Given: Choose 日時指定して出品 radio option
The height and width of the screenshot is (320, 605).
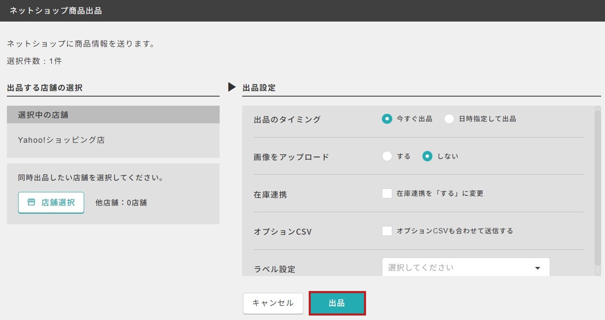Looking at the screenshot, I should click(449, 119).
